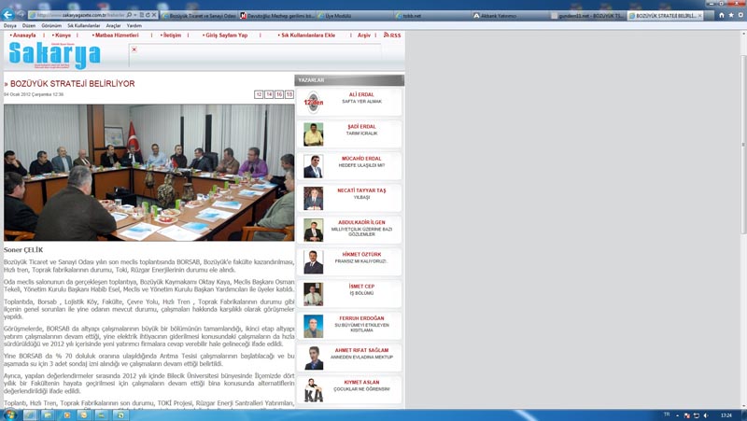The image size is (747, 421).
Task: Set article font size to 18
Action: click(x=289, y=95)
